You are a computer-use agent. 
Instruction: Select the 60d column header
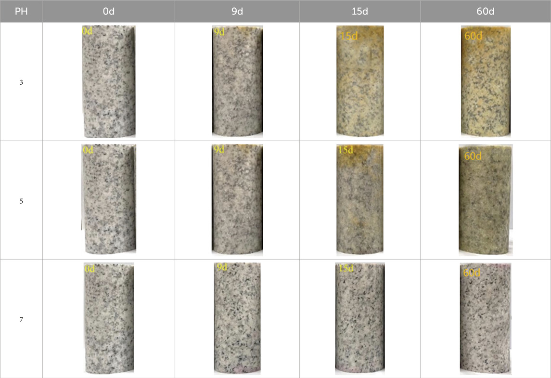click(x=485, y=11)
